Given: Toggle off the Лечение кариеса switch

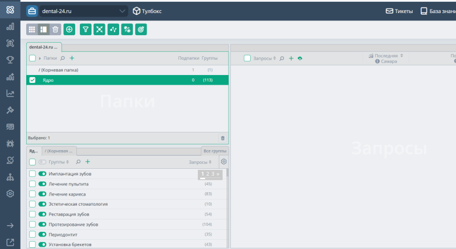Looking at the screenshot, I should click(42, 194).
